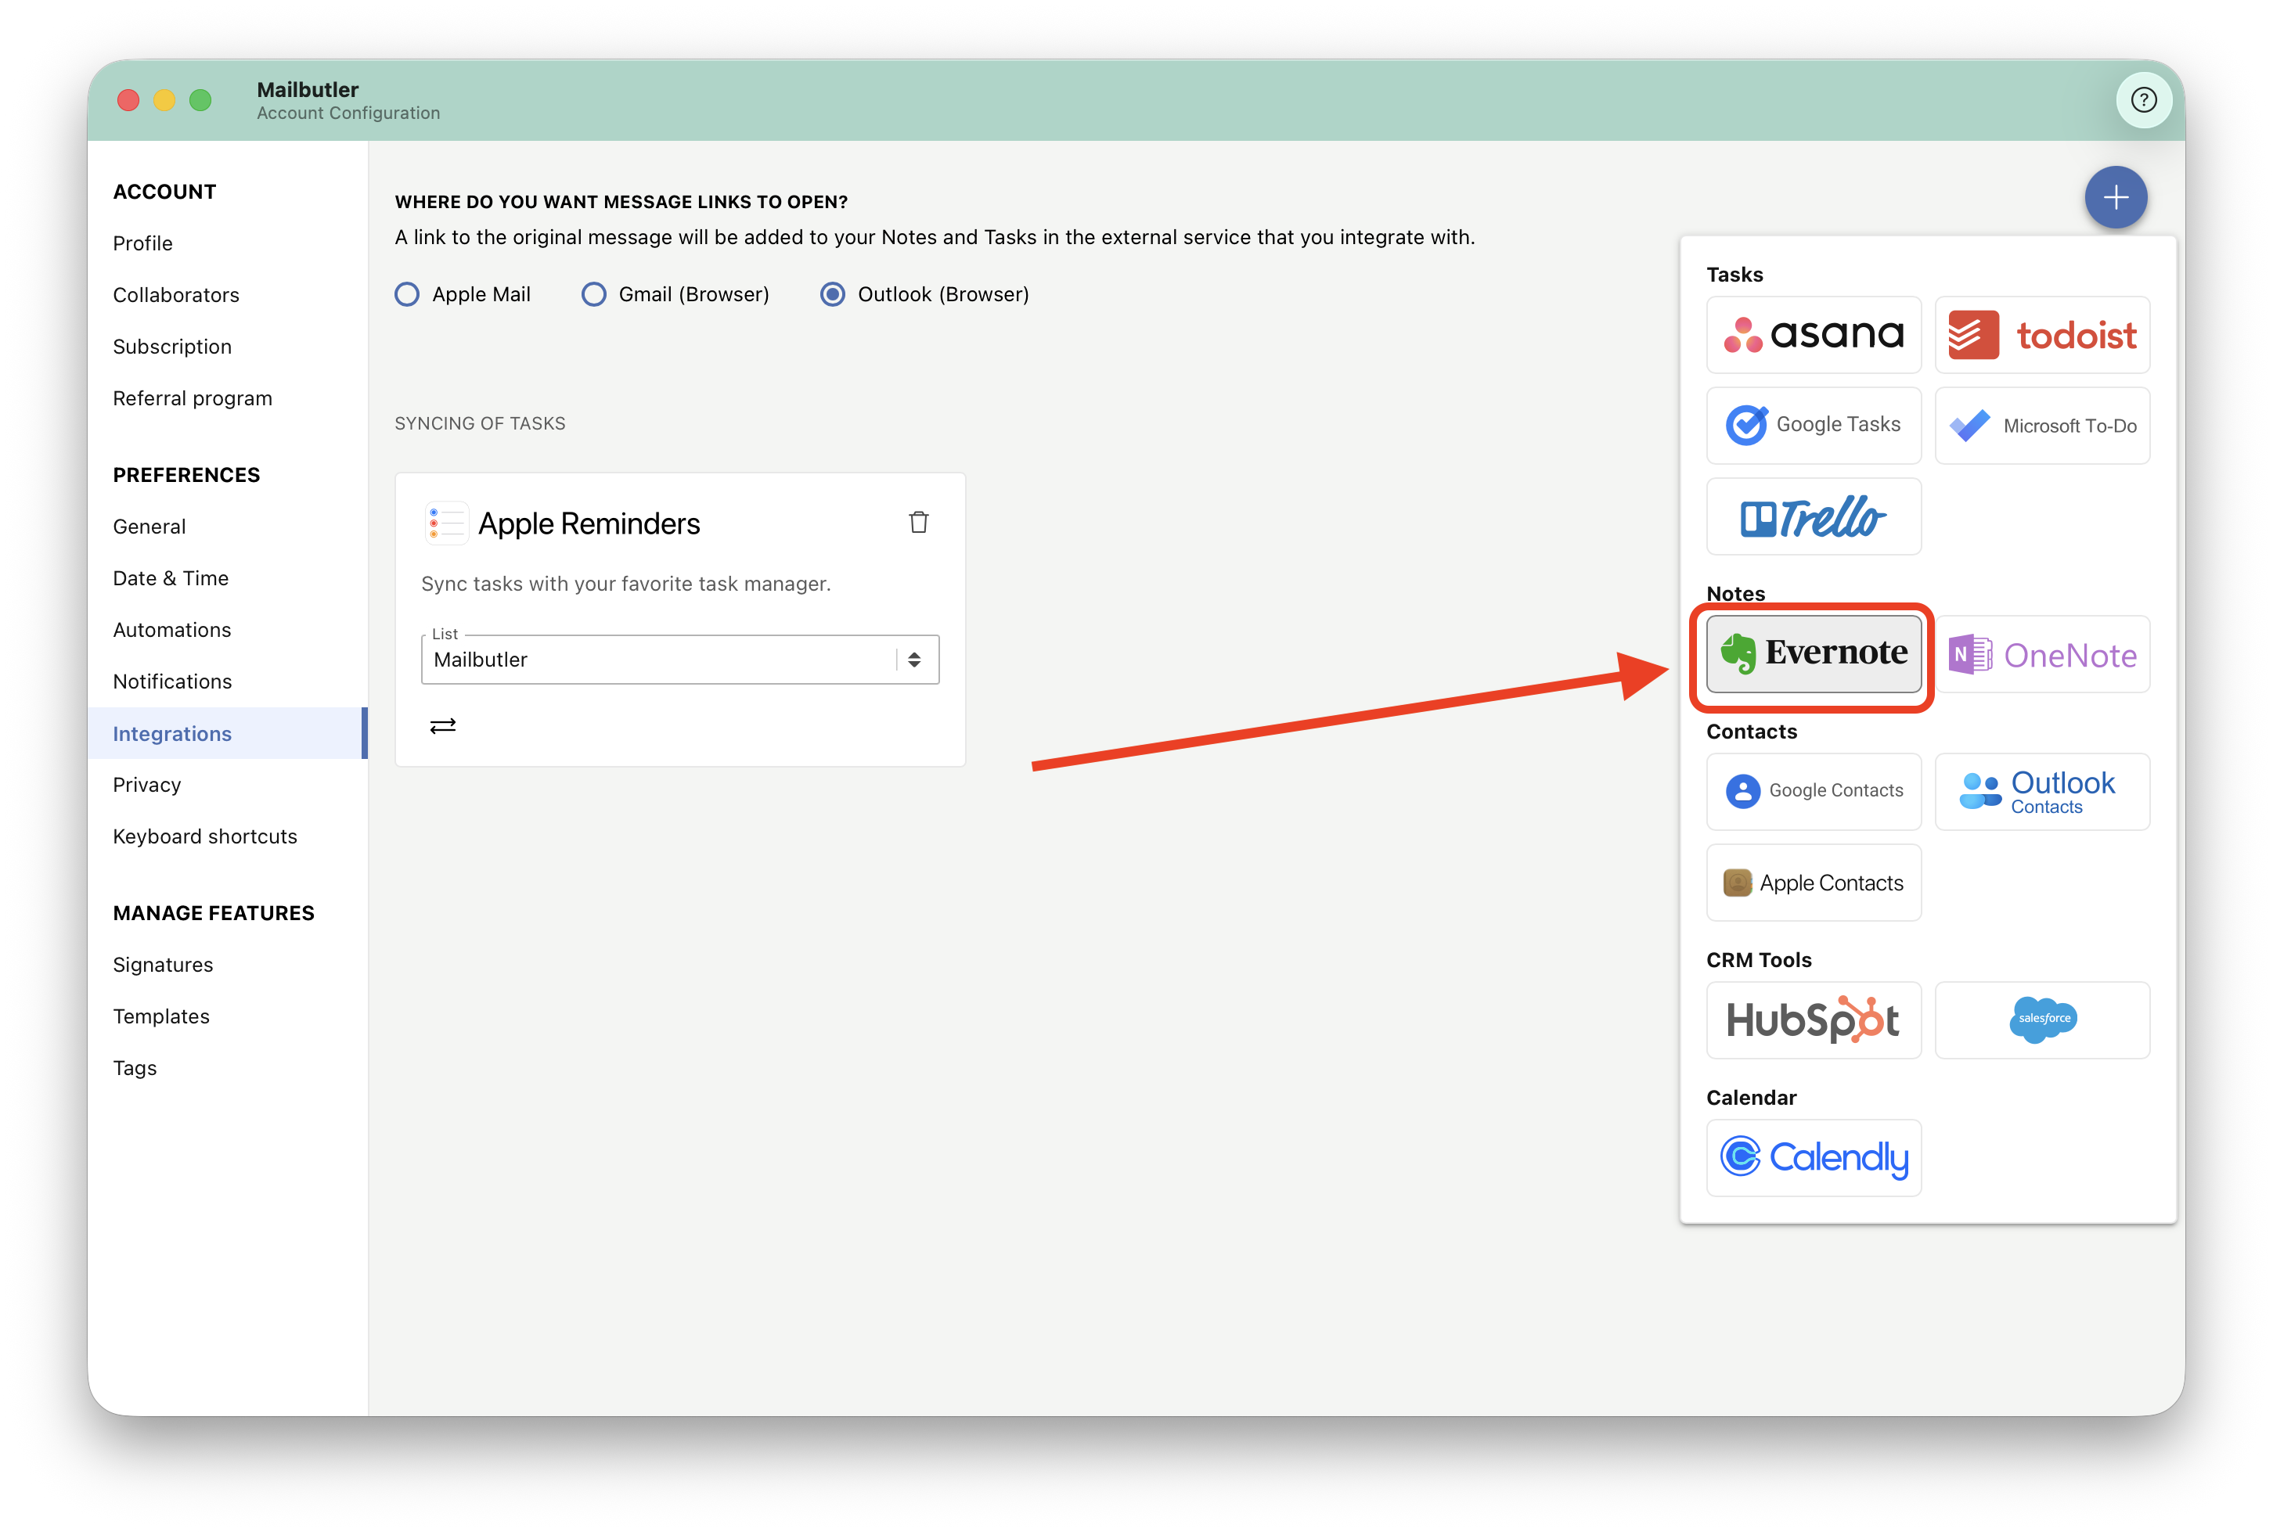Screen dimensions: 2273x1532
Task: Select the Trello integration
Action: pyautogui.click(x=1813, y=517)
